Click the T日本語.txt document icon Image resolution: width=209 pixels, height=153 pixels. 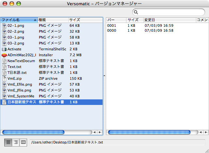[x=4, y=73]
